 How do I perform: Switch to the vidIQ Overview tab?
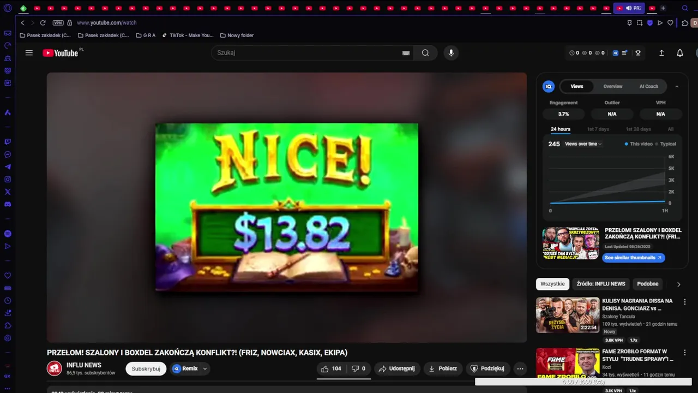[612, 86]
